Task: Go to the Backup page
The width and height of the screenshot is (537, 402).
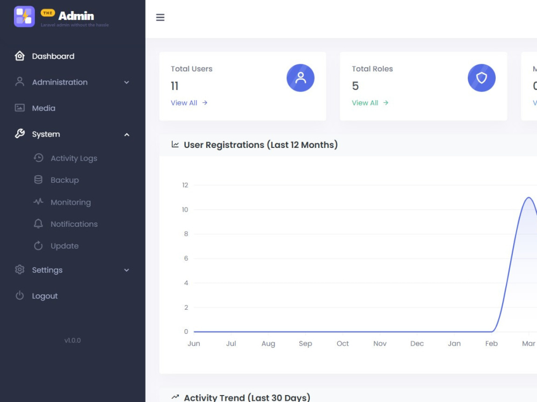Action: (65, 180)
